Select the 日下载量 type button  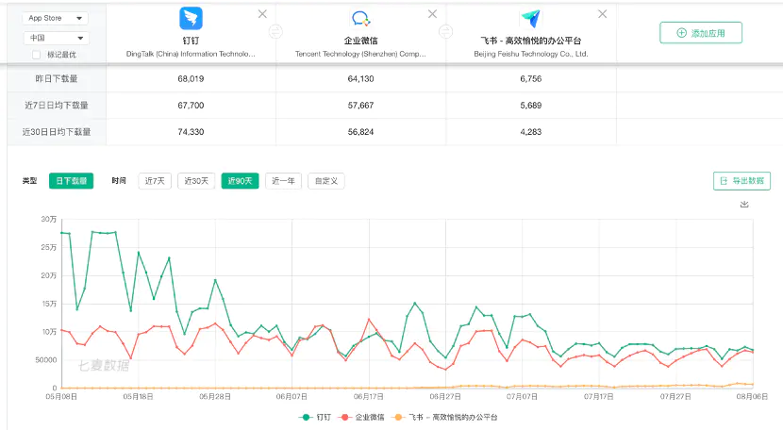(71, 181)
